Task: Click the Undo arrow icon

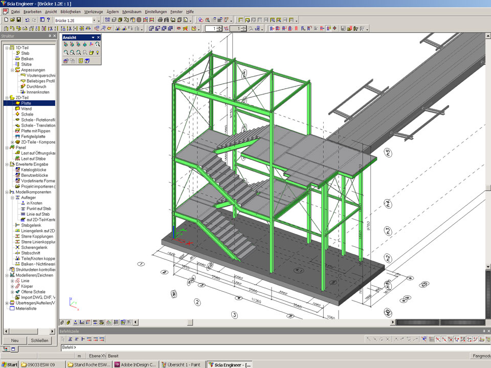Action: [x=27, y=20]
